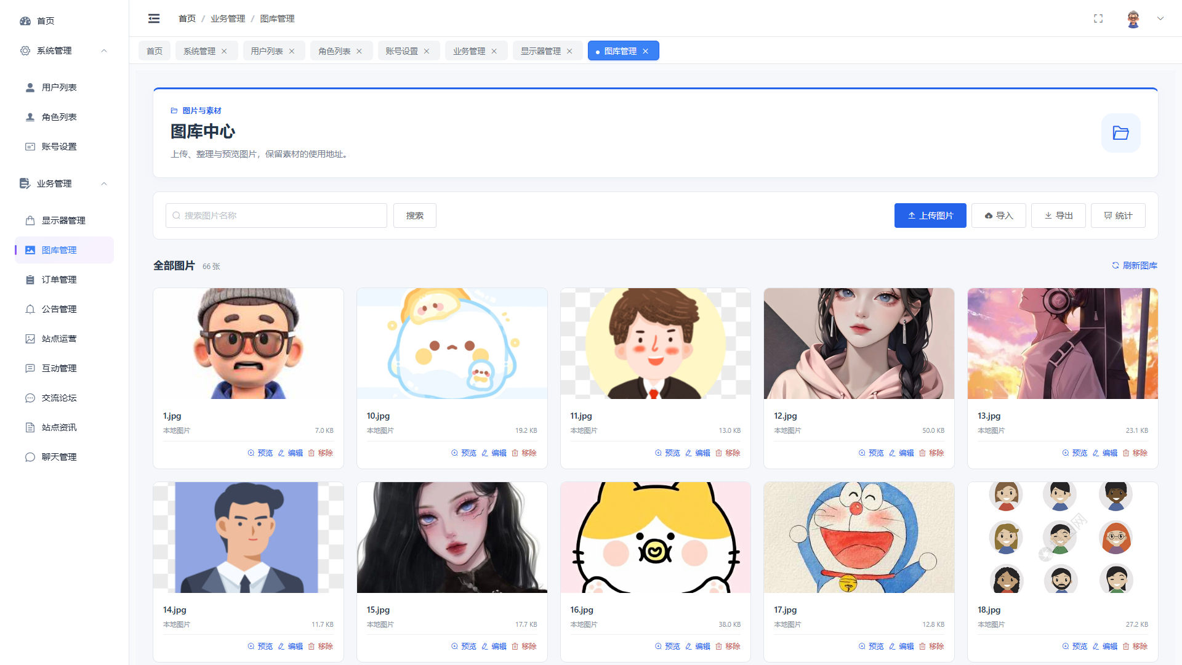The height and width of the screenshot is (665, 1182).
Task: Close the 业务管理 tab
Action: click(x=494, y=51)
